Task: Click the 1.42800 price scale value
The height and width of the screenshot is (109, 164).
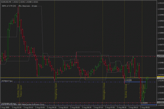Action: [x=161, y=33]
